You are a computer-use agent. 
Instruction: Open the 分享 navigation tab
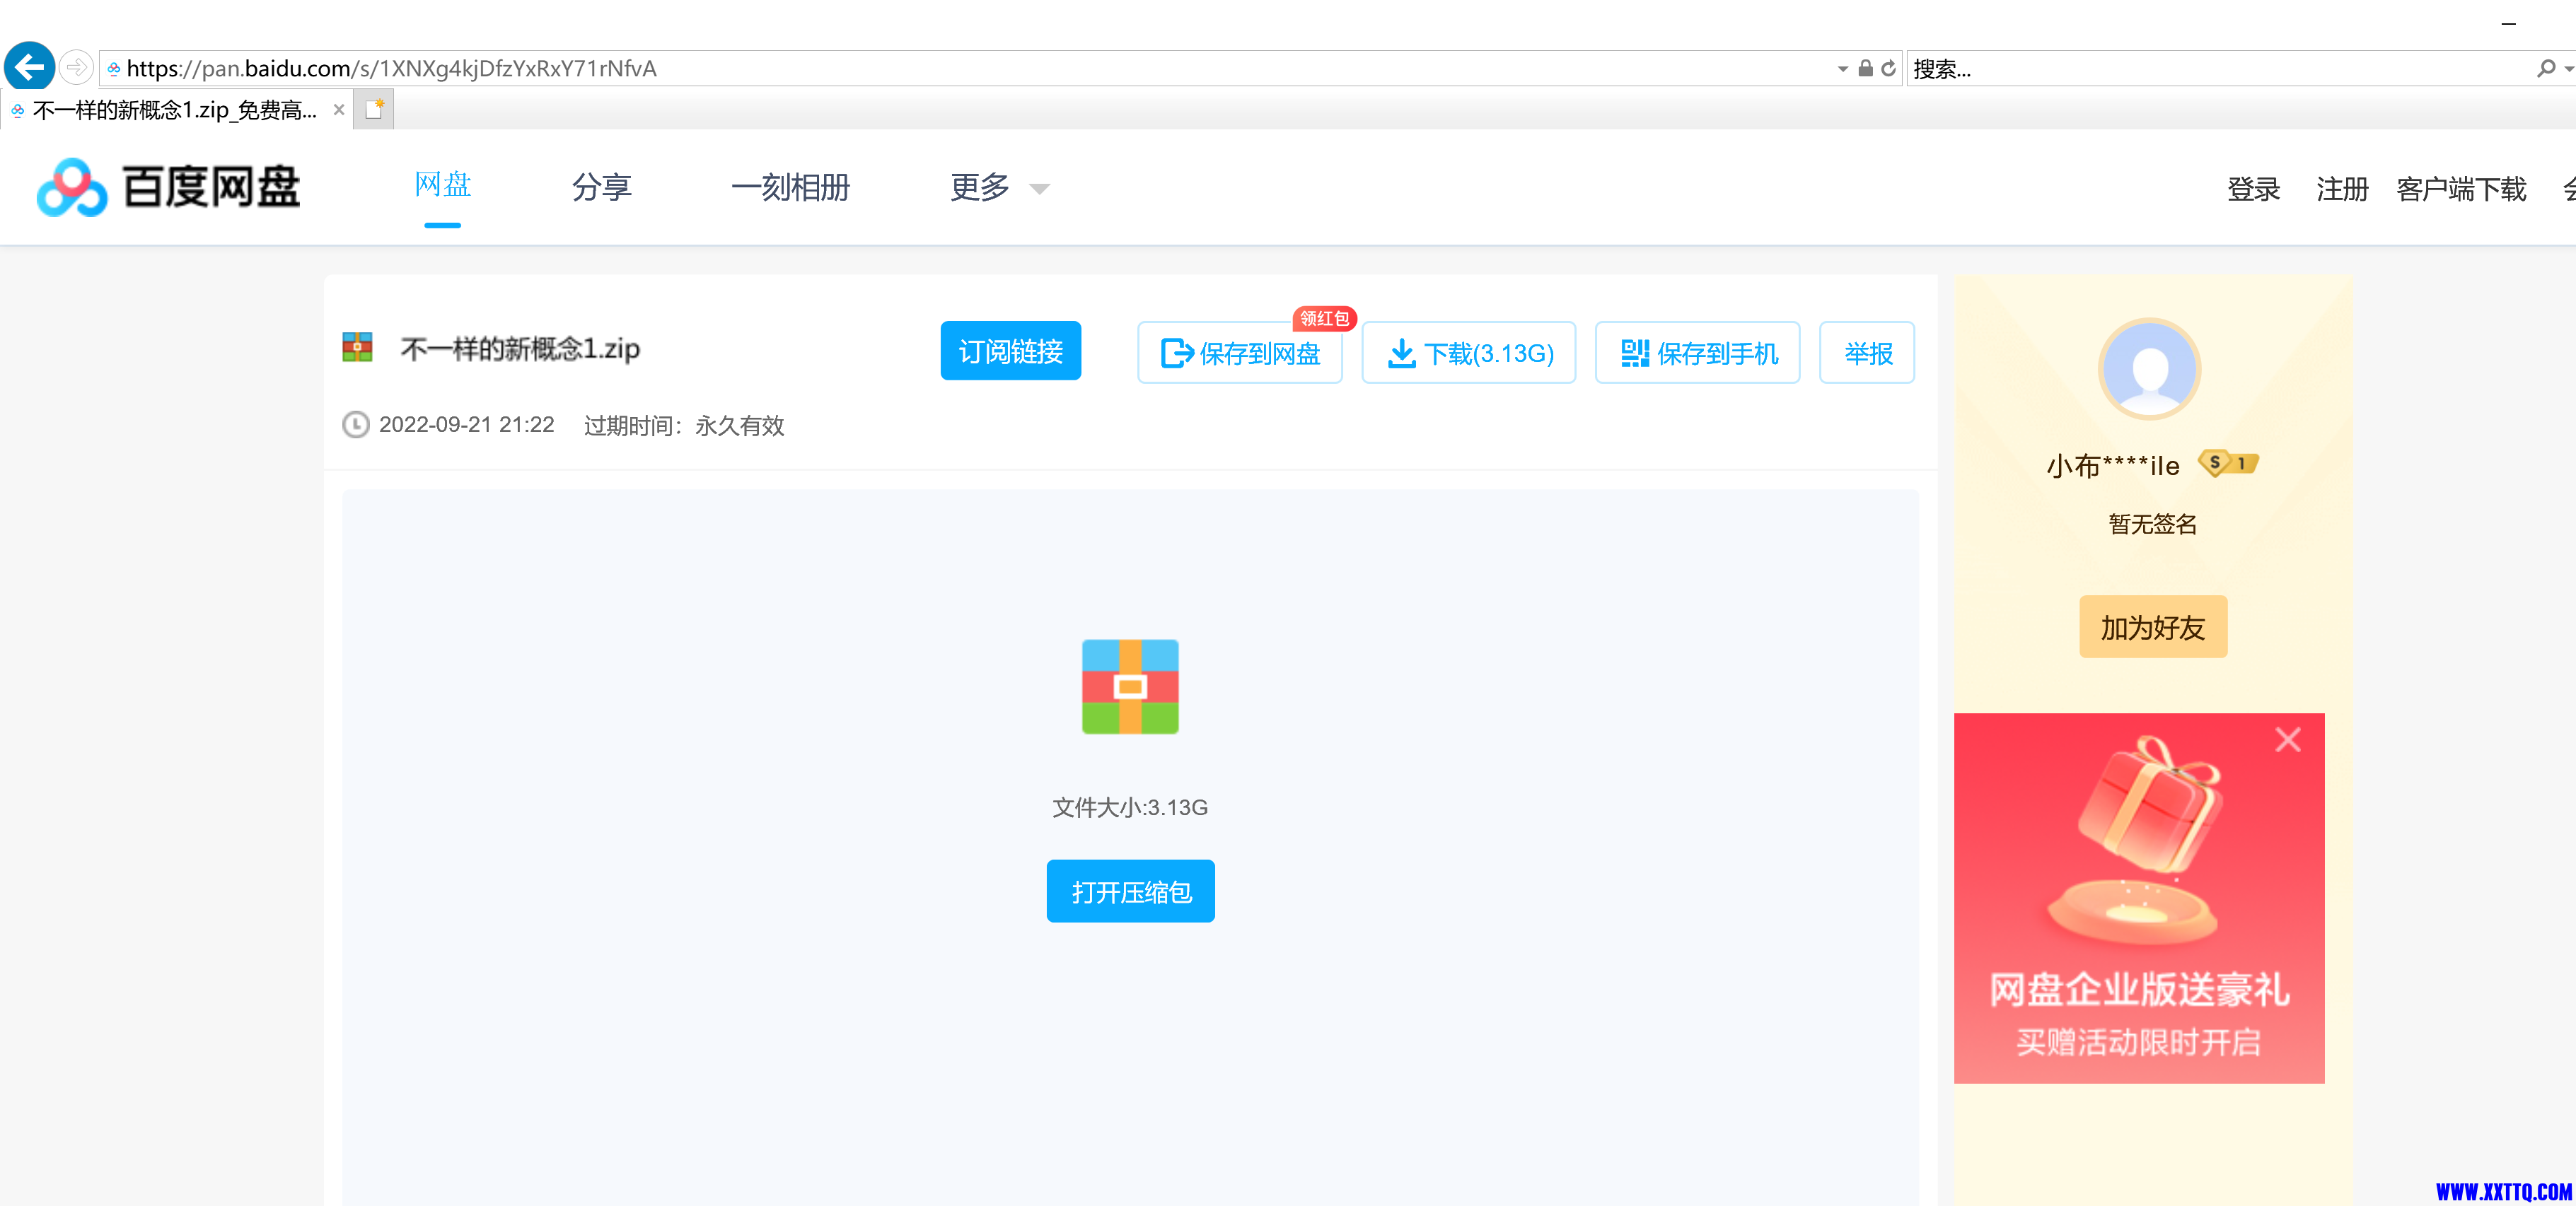coord(601,187)
